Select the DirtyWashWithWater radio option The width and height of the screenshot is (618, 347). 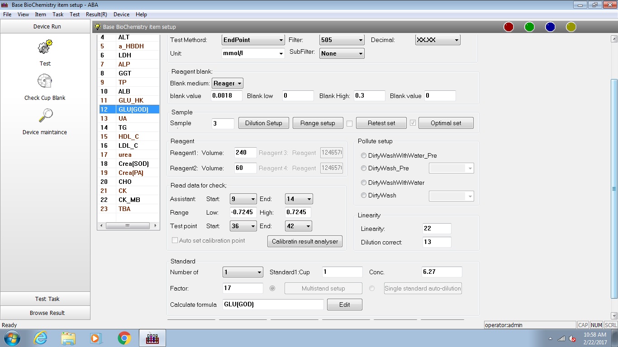coord(364,183)
